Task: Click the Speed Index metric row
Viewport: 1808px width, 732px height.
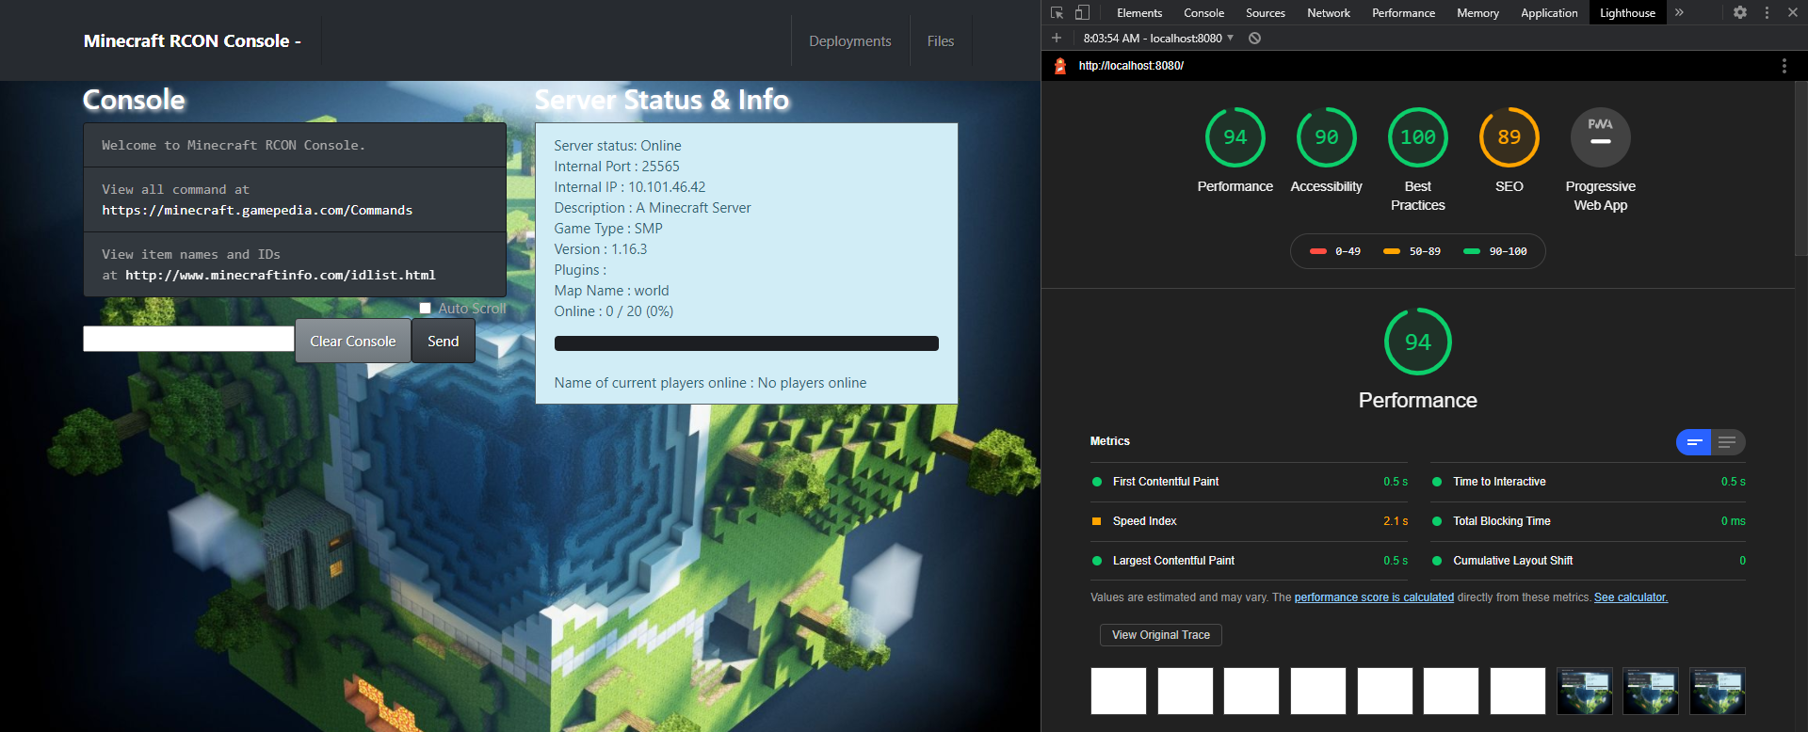Action: pyautogui.click(x=1249, y=521)
